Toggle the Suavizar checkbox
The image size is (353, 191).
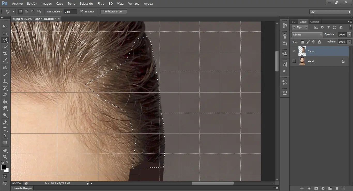point(82,12)
